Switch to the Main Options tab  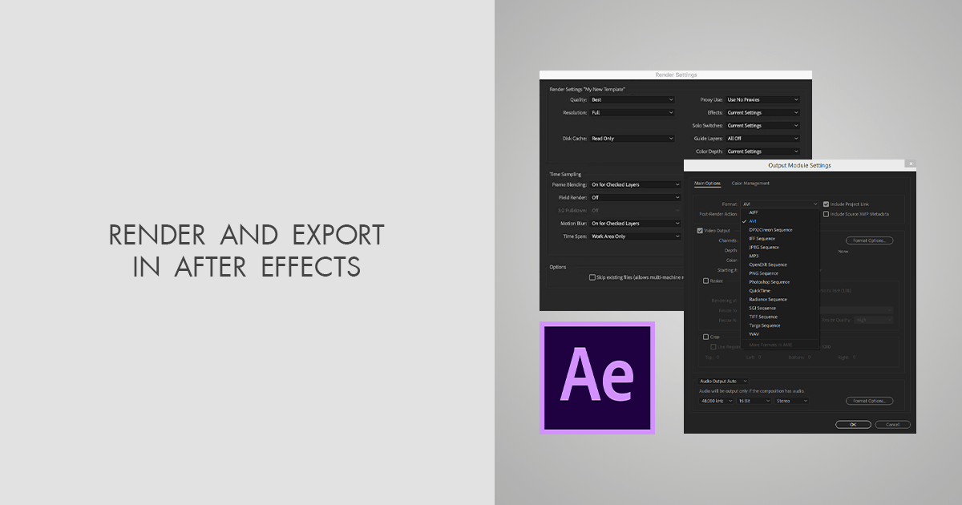pyautogui.click(x=706, y=184)
